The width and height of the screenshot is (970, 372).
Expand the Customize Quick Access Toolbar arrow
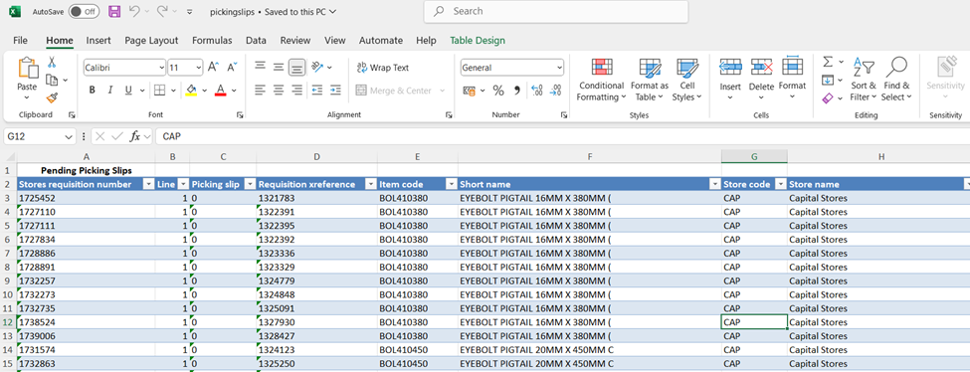pyautogui.click(x=189, y=12)
